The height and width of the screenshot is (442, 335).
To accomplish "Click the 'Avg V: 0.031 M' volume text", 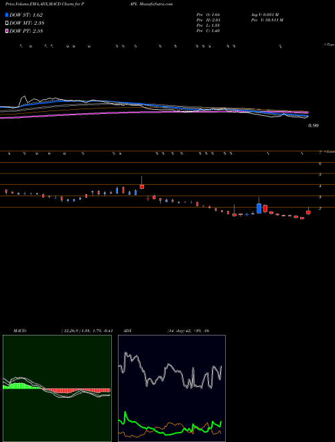I will point(265,15).
